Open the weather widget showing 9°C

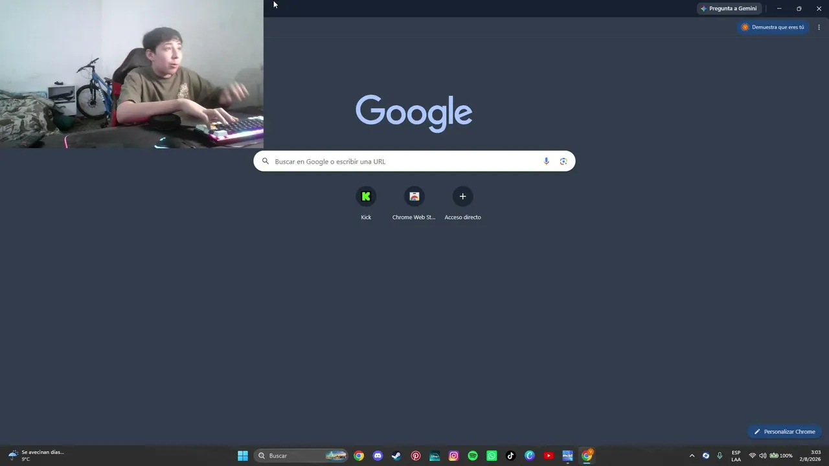(36, 456)
